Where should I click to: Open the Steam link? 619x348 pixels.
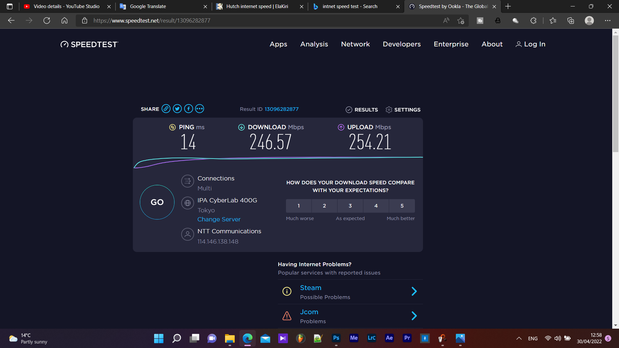pos(310,288)
